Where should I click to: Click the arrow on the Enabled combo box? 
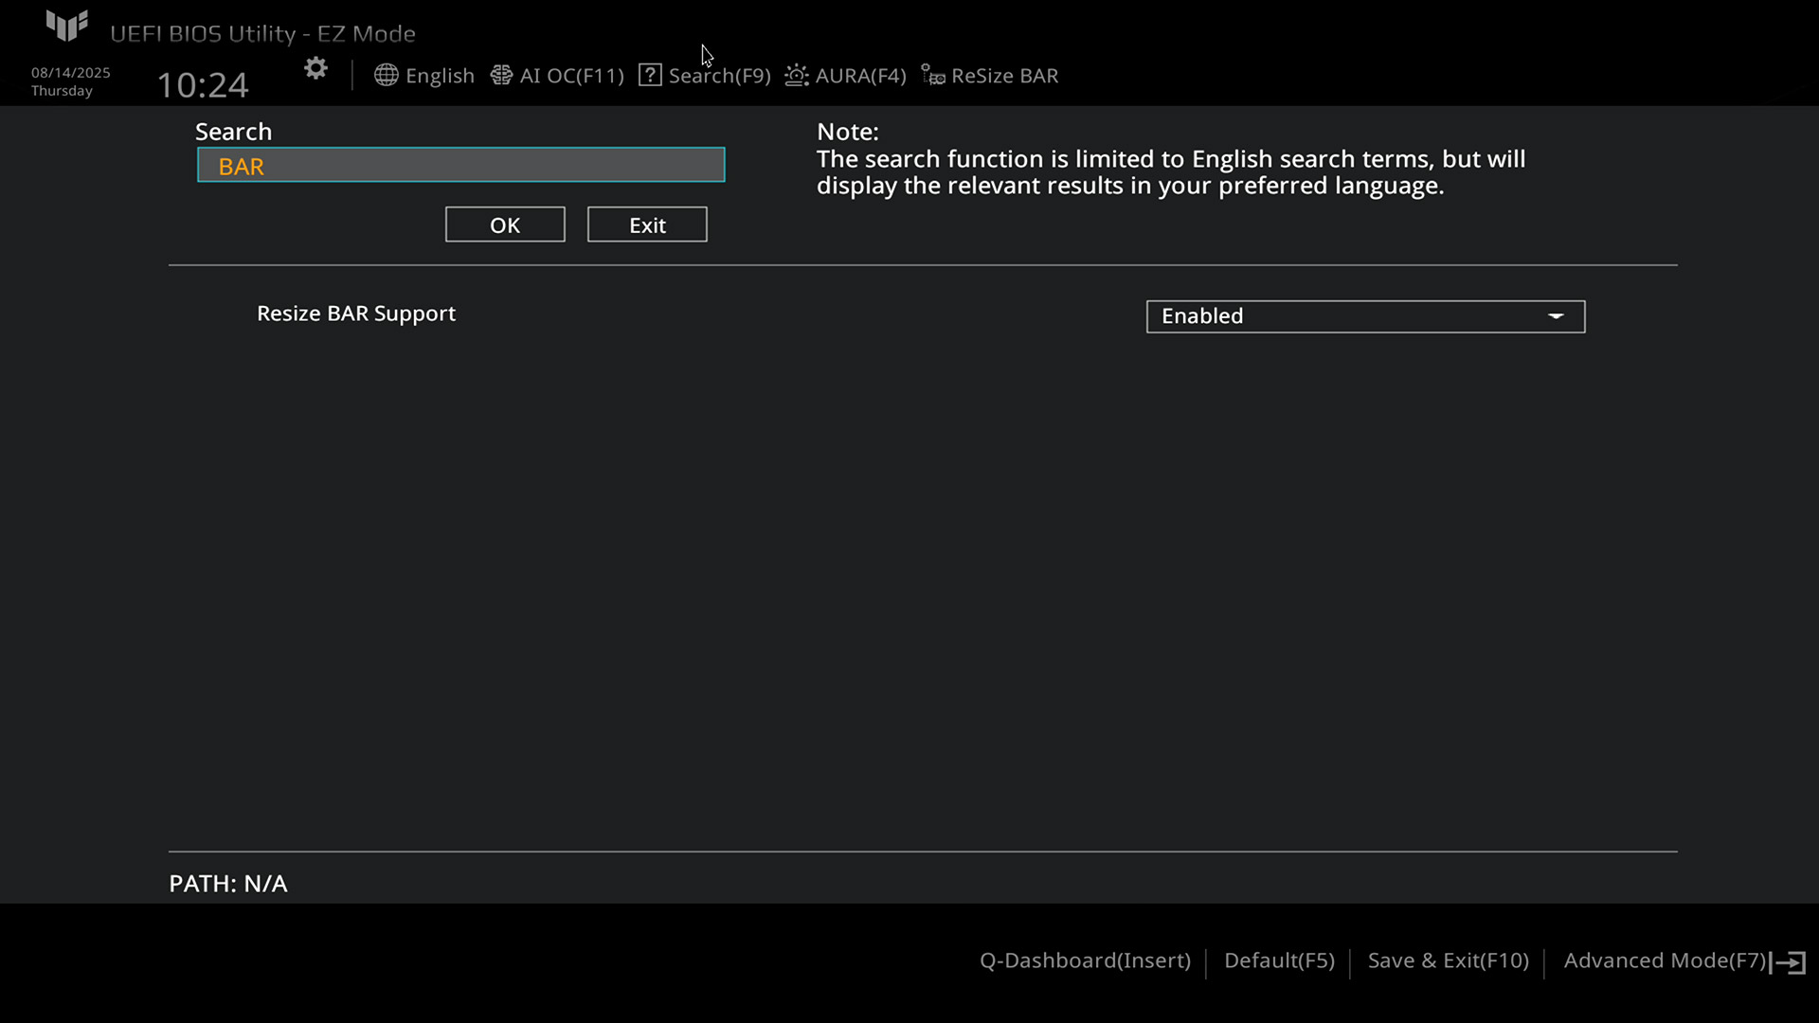[1556, 316]
